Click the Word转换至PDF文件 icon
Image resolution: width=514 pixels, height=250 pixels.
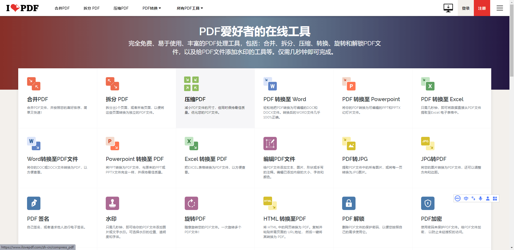pyautogui.click(x=34, y=144)
